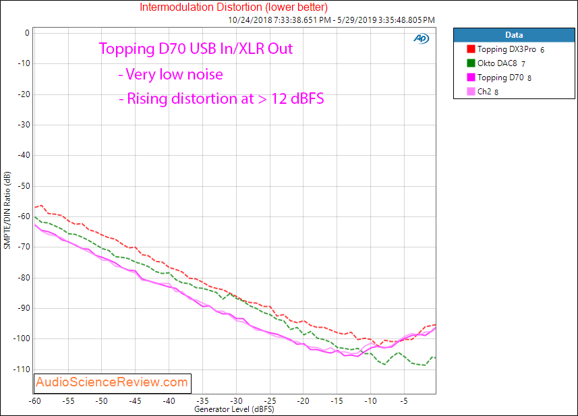Click the -100 tick on the vertical axis
This screenshot has height=416, width=578.
[22, 338]
